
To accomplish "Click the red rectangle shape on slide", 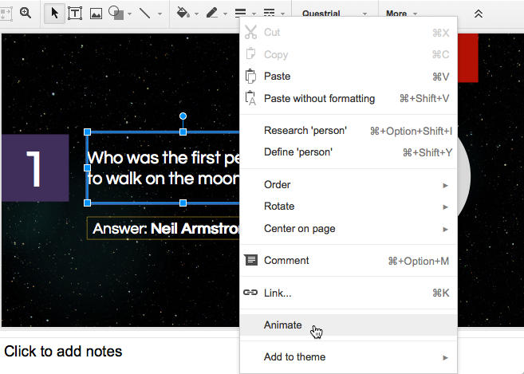I will click(x=468, y=57).
